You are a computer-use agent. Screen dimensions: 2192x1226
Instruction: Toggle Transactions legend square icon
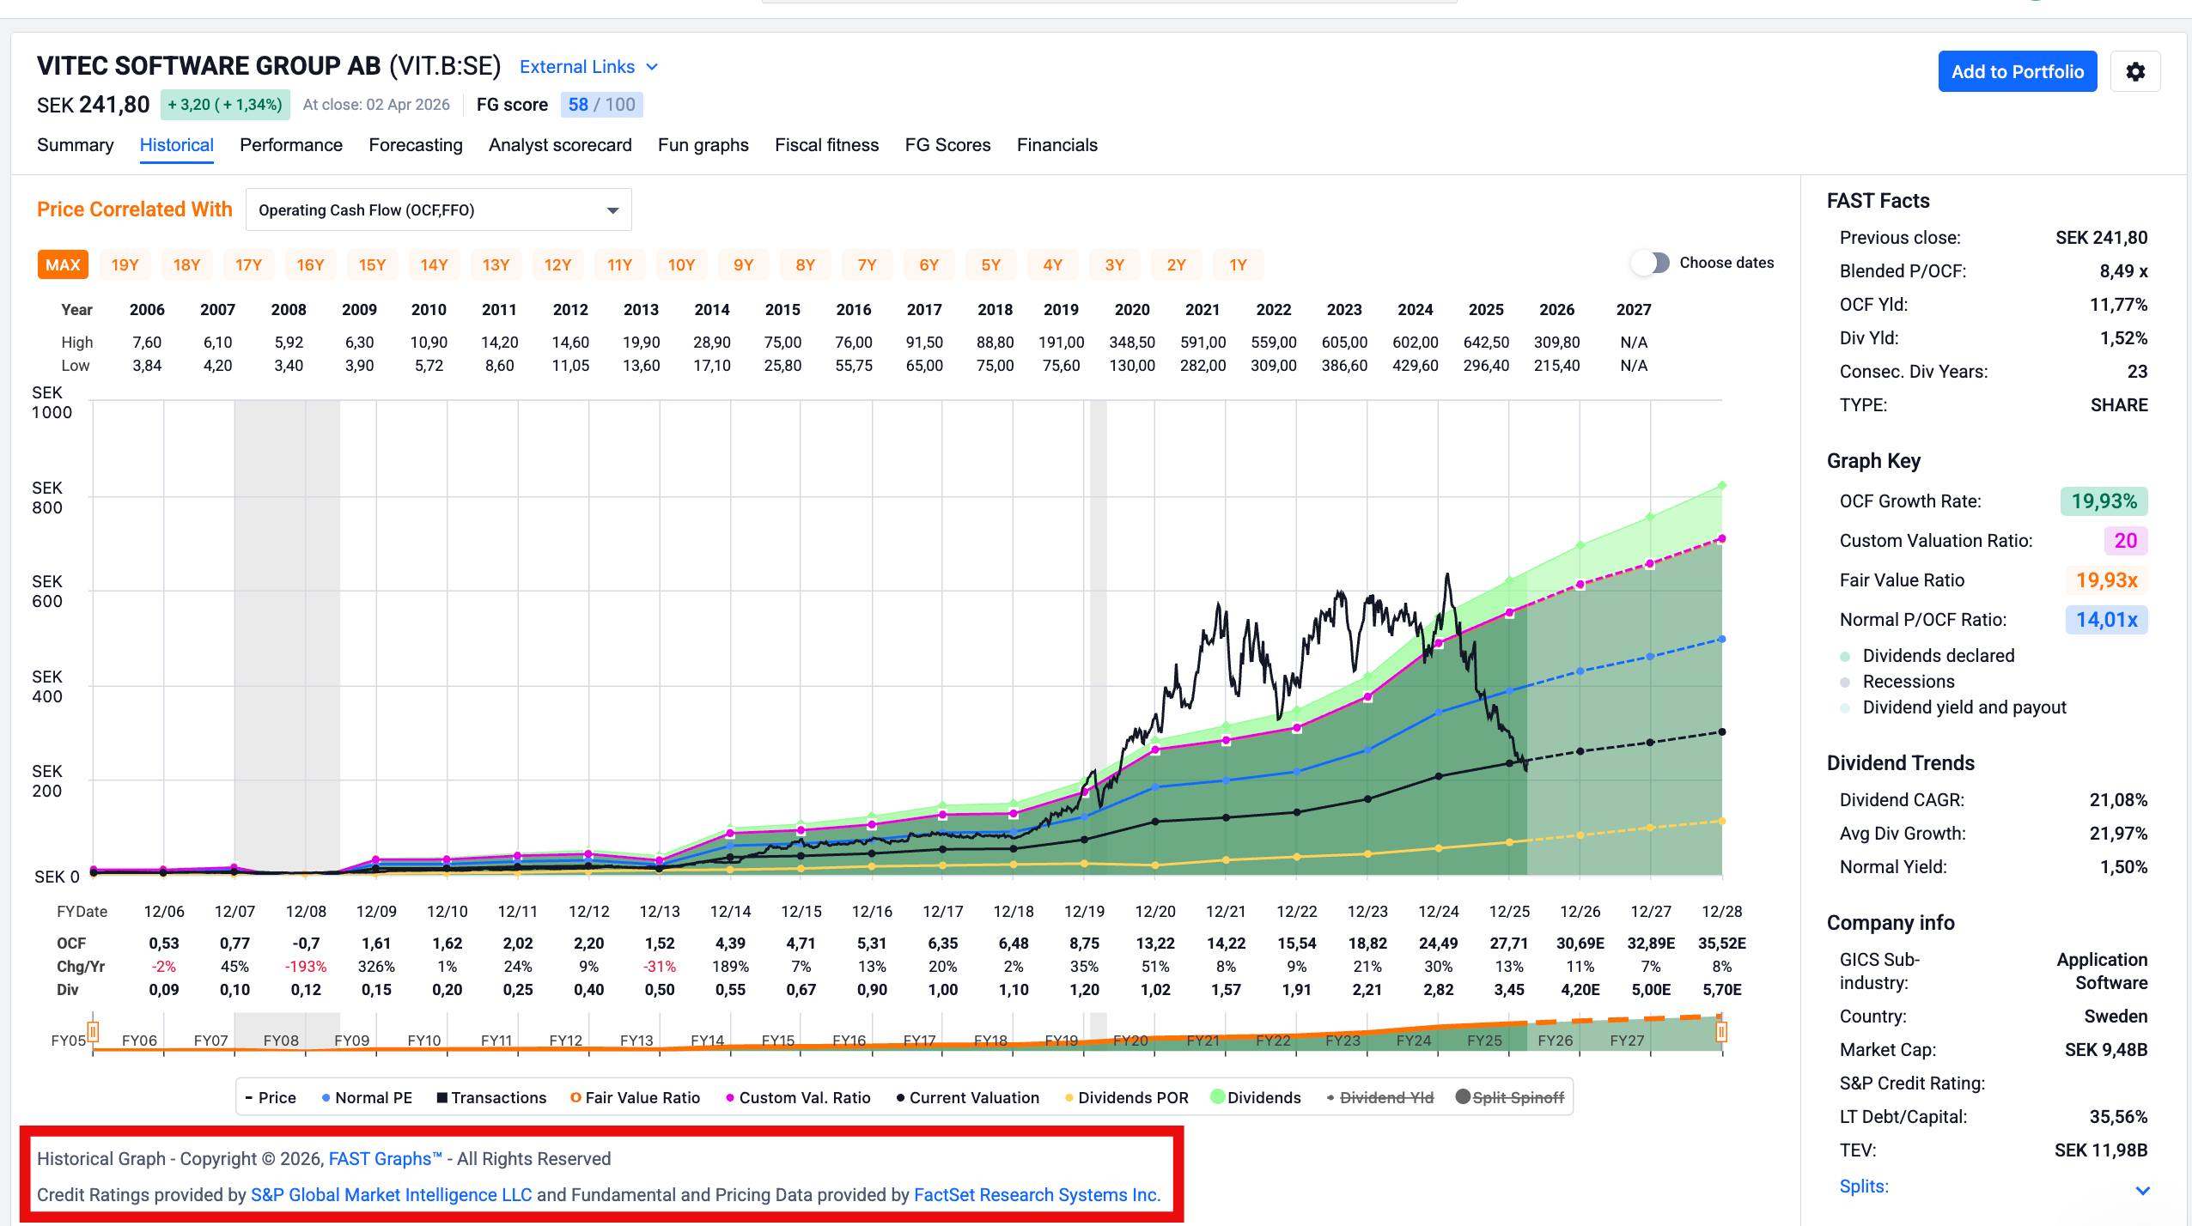[x=442, y=1097]
